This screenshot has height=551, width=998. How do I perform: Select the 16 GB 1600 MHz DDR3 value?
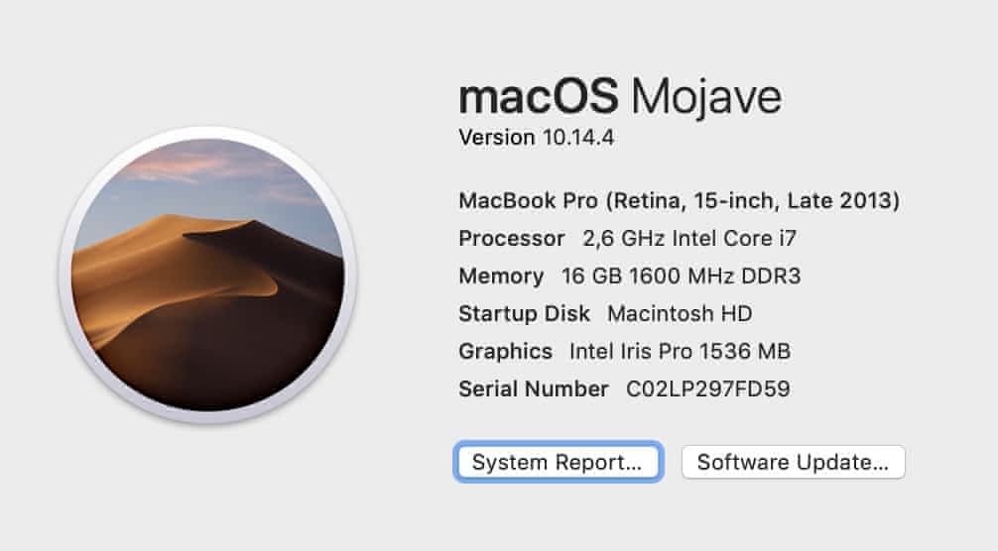tap(680, 276)
